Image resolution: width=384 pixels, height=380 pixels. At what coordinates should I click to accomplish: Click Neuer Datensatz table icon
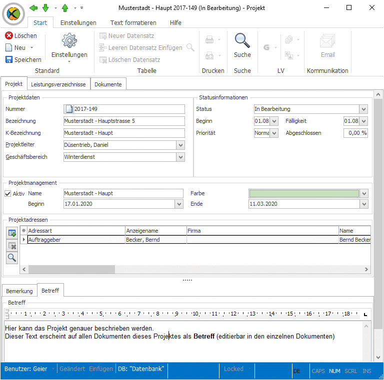pos(103,36)
